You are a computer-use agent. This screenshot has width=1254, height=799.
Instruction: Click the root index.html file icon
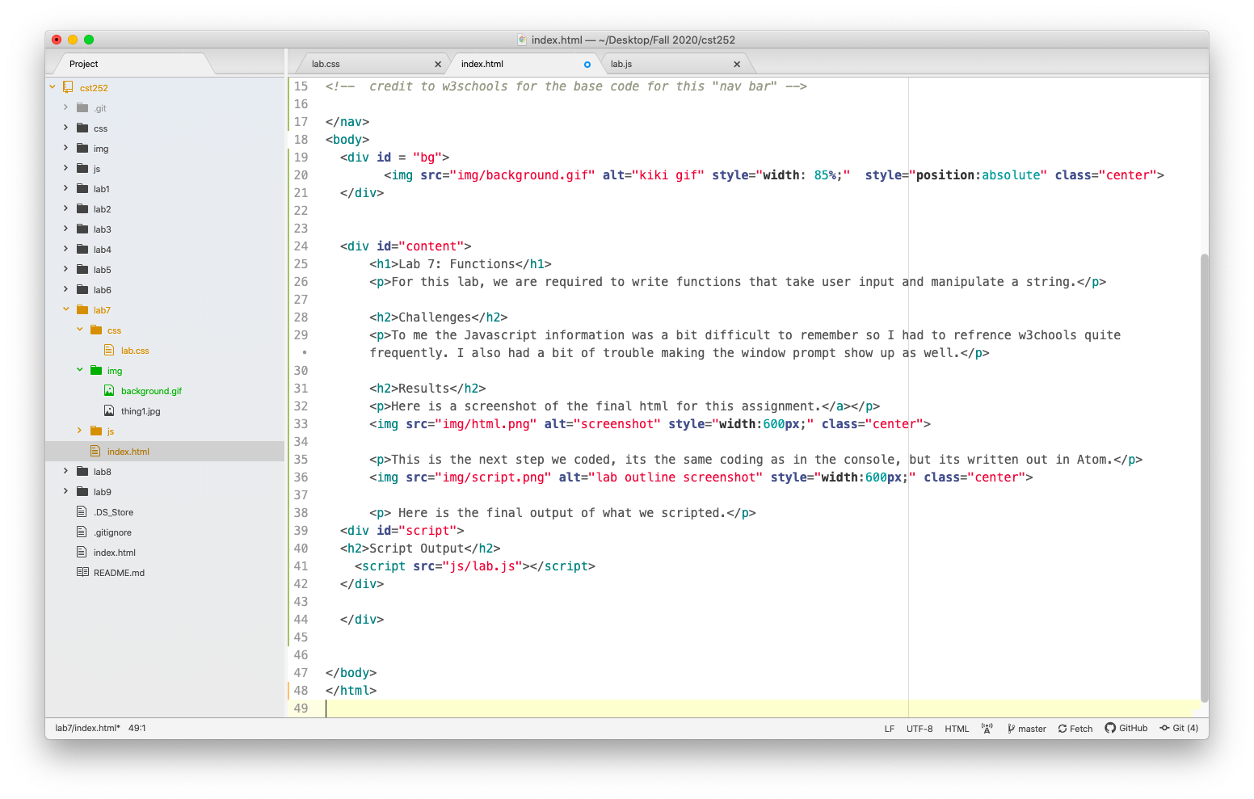point(82,552)
